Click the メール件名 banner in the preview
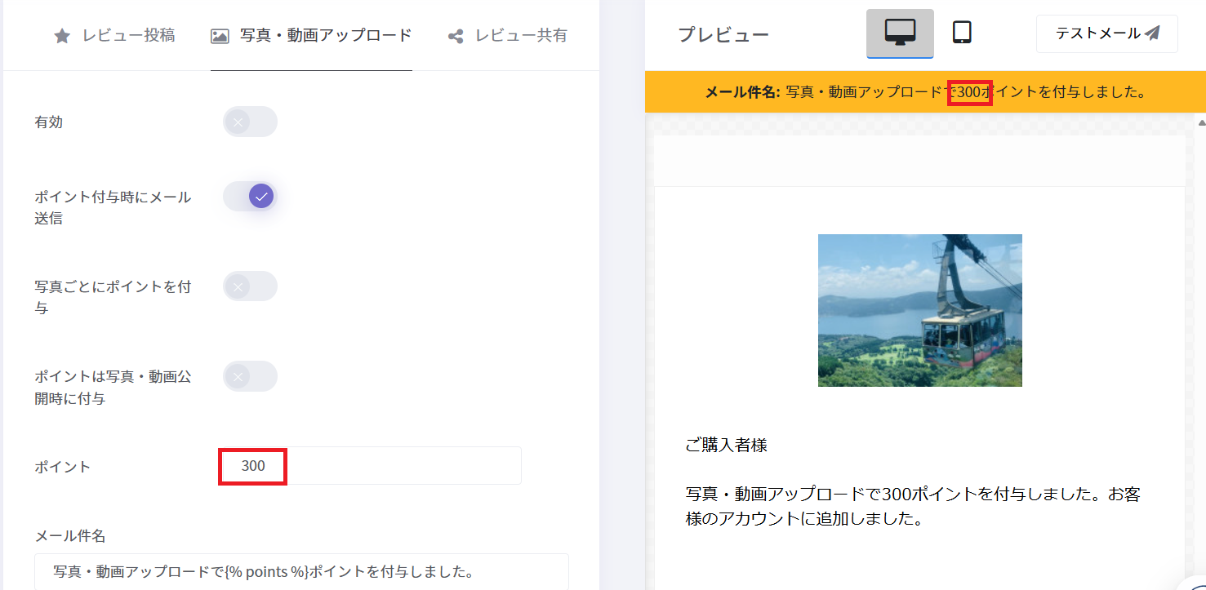 point(925,91)
